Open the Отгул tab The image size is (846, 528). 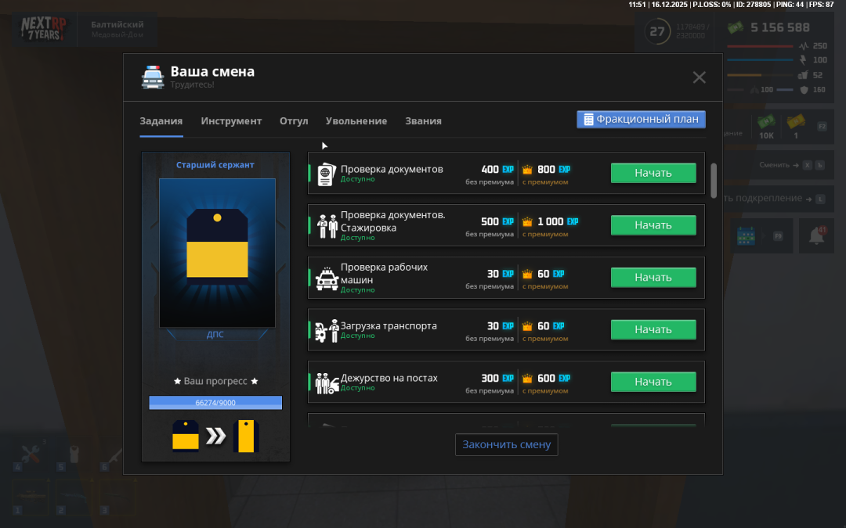(294, 121)
